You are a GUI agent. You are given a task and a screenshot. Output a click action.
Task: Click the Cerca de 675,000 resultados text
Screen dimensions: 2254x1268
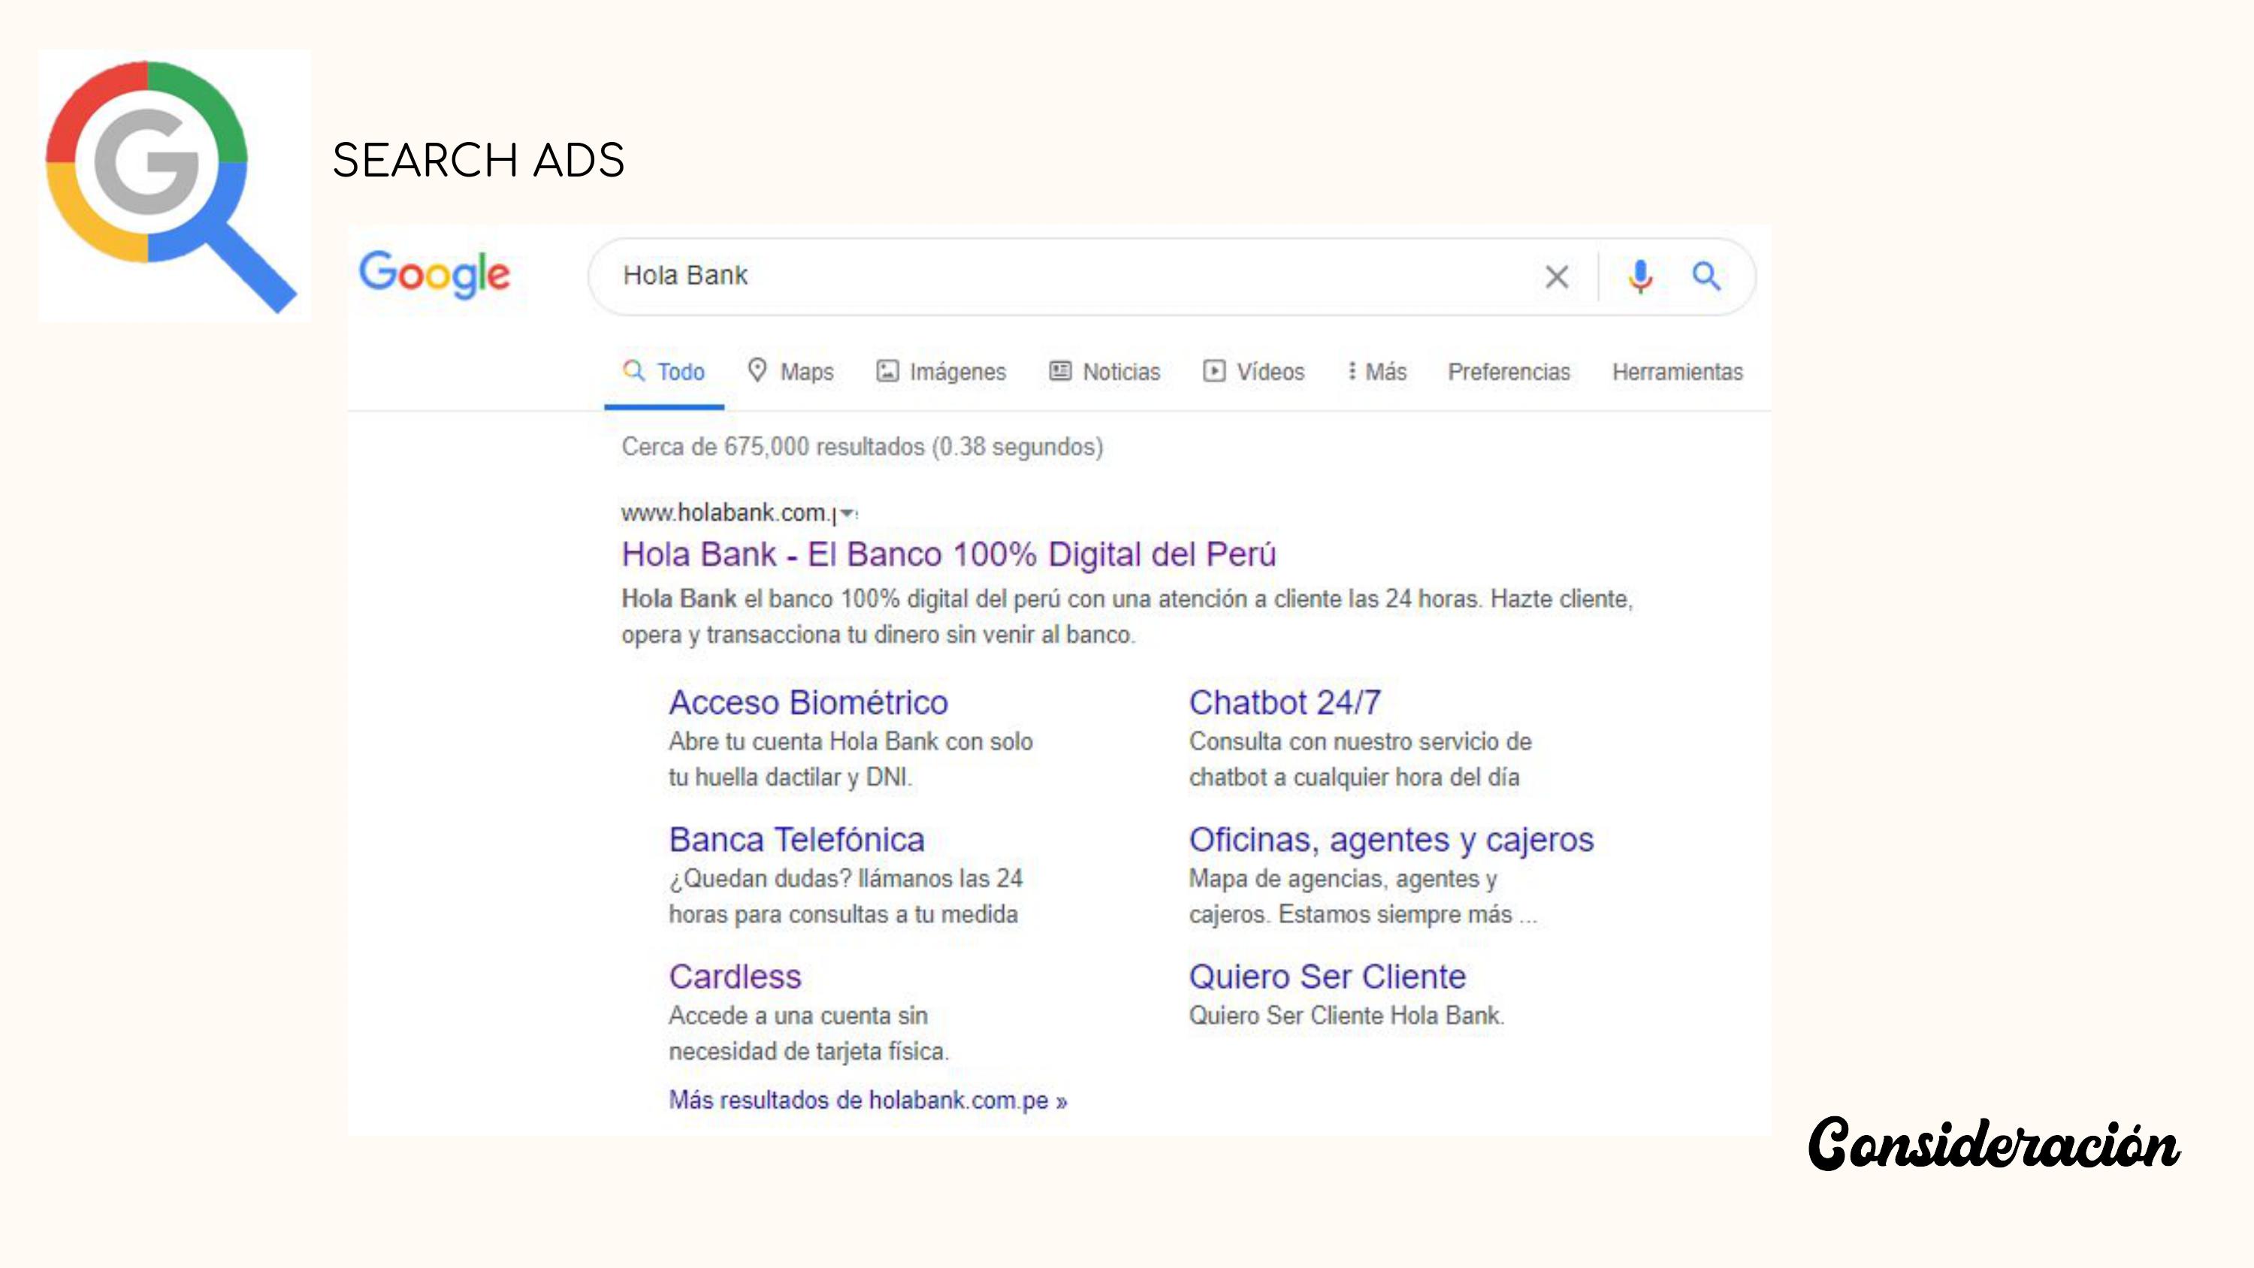point(862,447)
